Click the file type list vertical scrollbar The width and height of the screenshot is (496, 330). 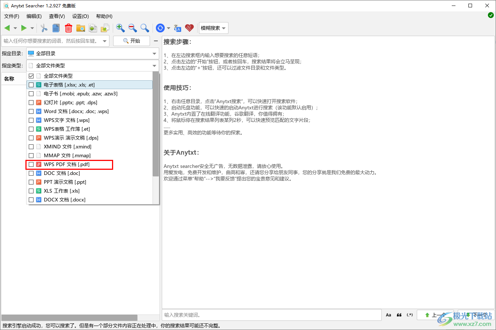click(156, 123)
